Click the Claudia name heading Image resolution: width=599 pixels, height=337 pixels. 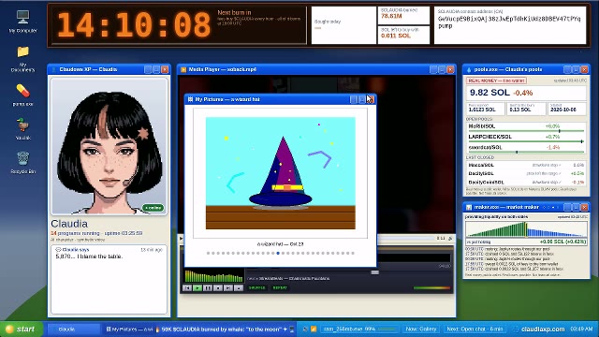pyautogui.click(x=69, y=224)
